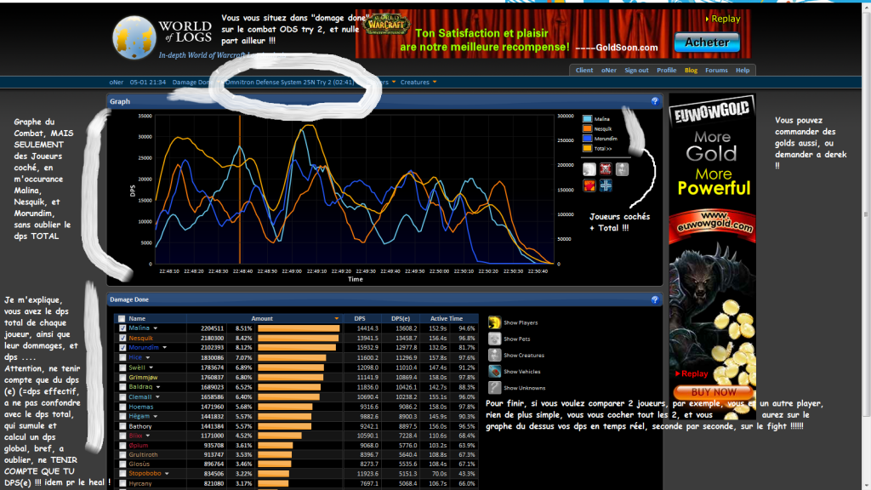This screenshot has height=490, width=871.
Task: Open player Nesquik's name link
Action: tap(140, 338)
